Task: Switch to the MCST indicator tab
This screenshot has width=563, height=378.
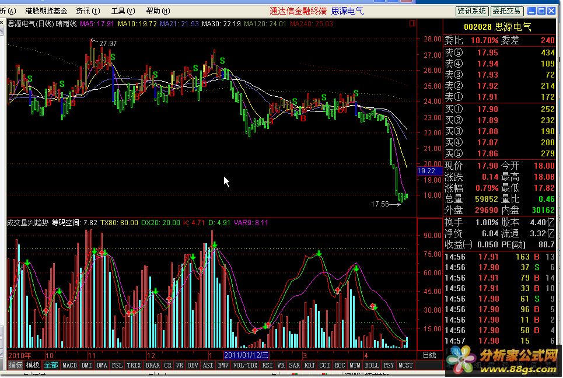Action: (405, 365)
